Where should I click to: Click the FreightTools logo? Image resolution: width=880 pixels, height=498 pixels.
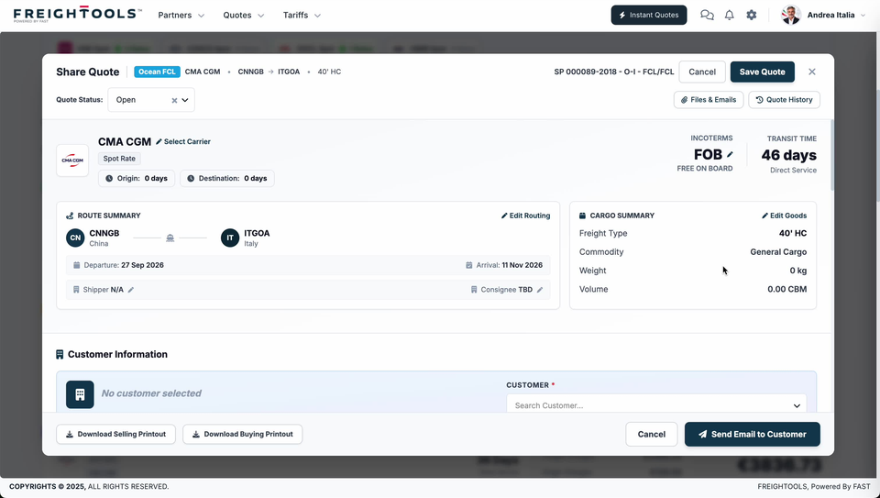[x=77, y=14]
